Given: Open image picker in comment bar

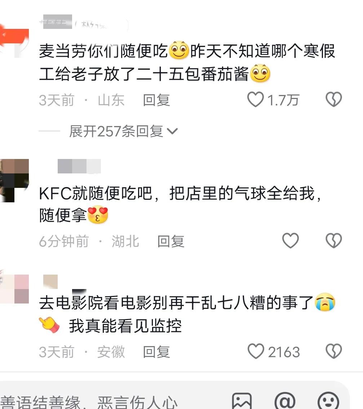Looking at the screenshot, I should point(242,401).
